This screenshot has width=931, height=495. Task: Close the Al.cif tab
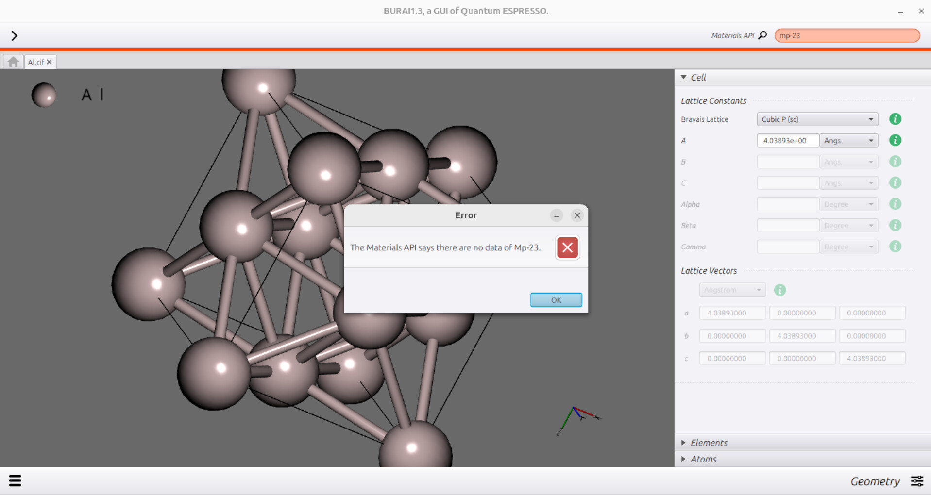coord(49,62)
